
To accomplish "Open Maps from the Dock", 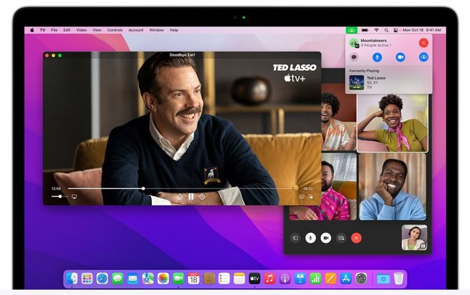I will 148,279.
